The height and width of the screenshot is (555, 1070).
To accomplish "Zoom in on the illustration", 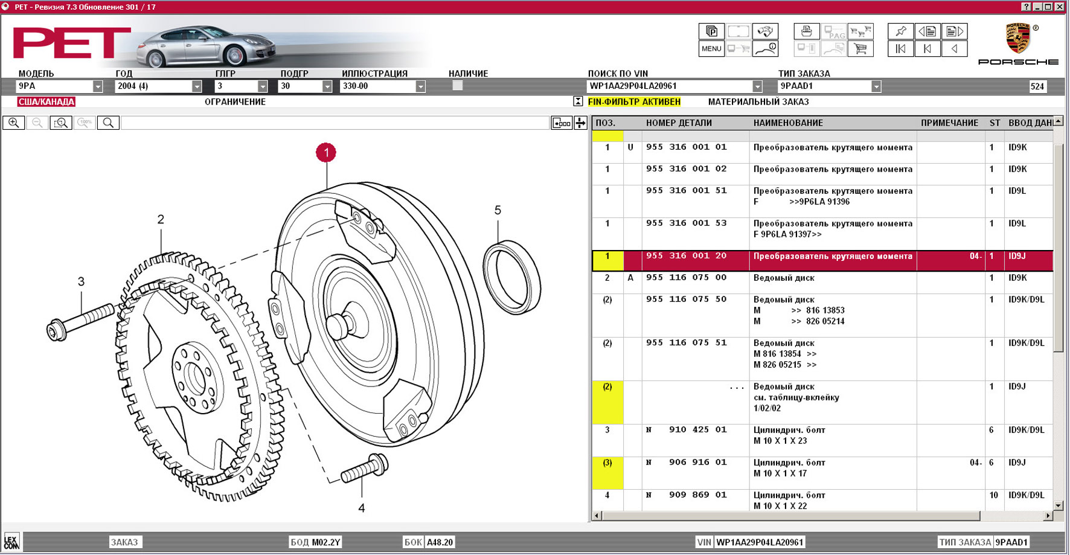I will tap(13, 123).
